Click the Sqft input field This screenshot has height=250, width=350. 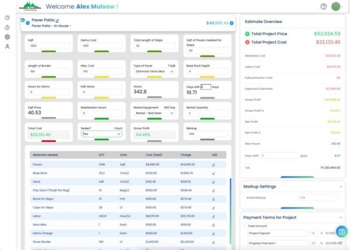pos(48,46)
